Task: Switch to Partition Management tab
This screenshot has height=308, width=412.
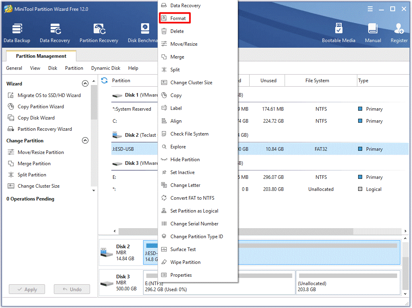Action: pyautogui.click(x=41, y=56)
